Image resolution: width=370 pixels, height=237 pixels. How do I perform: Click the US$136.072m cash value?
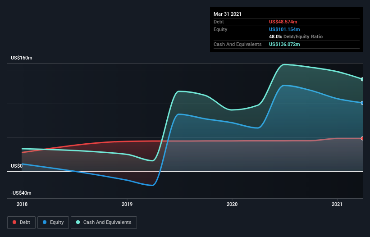coord(284,44)
